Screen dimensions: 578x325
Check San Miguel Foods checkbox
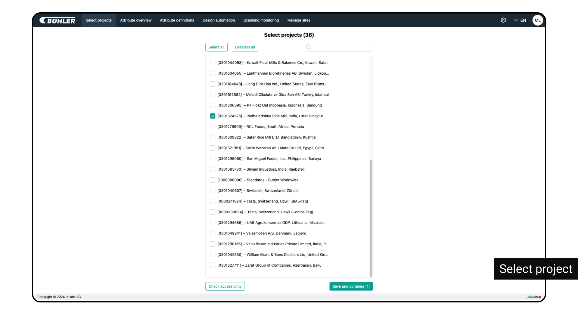pos(213,159)
